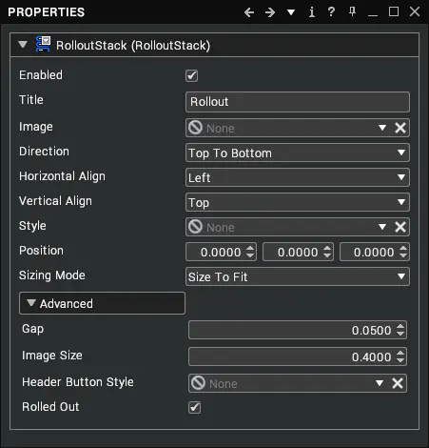This screenshot has height=448, width=429.
Task: Toggle the Enabled checkbox
Action: point(191,75)
